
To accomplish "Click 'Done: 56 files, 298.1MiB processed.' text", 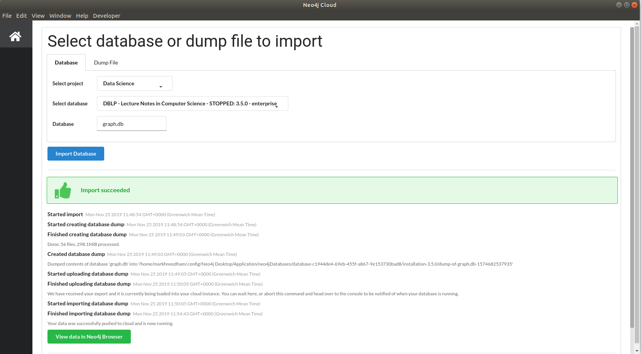I will point(84,244).
